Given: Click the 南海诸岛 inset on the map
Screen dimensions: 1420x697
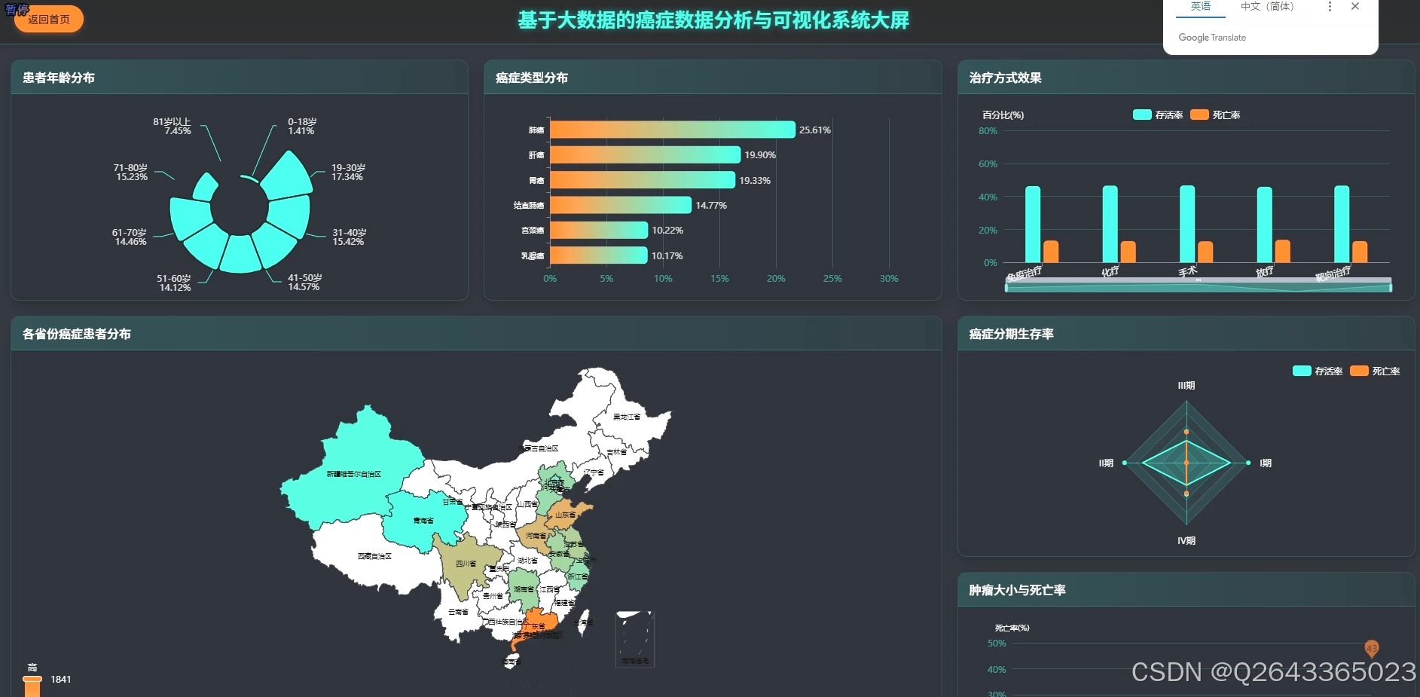Looking at the screenshot, I should tap(635, 639).
